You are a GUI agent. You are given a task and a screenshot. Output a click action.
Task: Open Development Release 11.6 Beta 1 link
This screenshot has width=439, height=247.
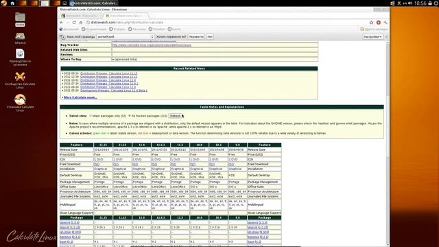click(x=114, y=91)
